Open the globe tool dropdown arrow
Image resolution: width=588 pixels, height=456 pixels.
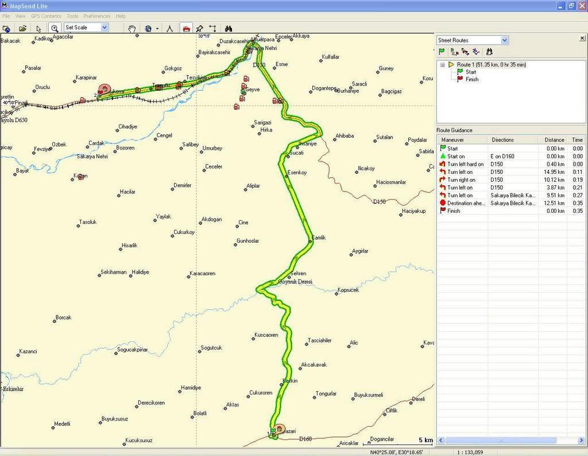pos(157,28)
